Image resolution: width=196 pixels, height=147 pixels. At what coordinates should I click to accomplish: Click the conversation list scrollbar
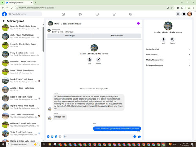43,39
